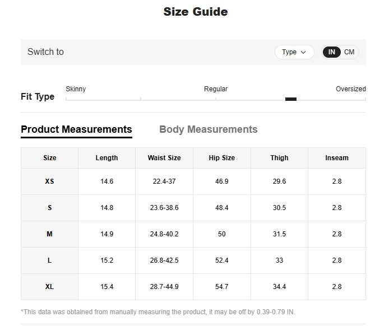375x326 pixels.
Task: Click the XS size row label
Action: (49, 181)
